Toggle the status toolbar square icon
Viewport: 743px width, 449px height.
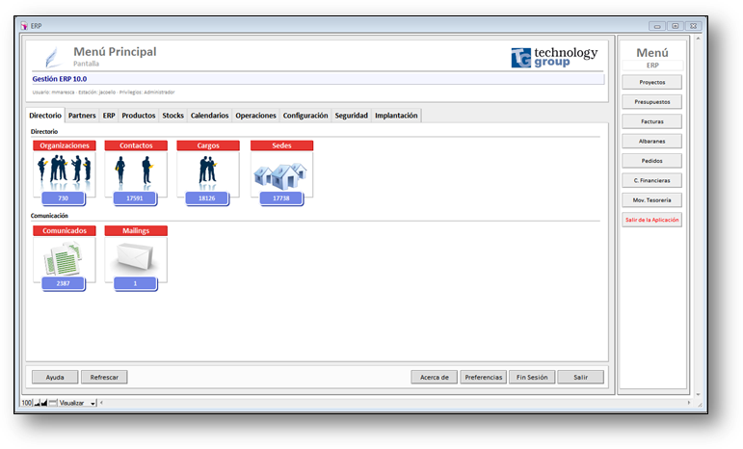[52, 403]
